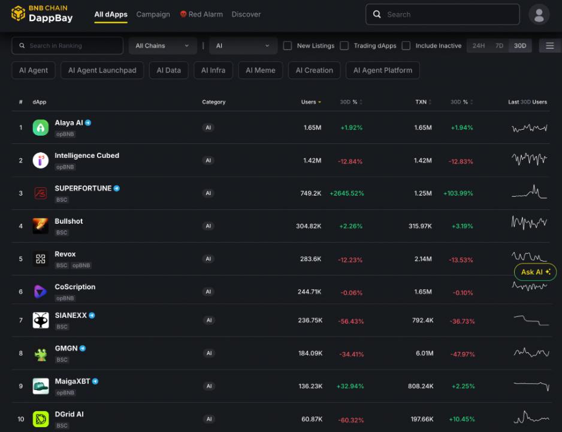The width and height of the screenshot is (562, 432).
Task: Open the Revox dApp name
Action: click(x=65, y=254)
